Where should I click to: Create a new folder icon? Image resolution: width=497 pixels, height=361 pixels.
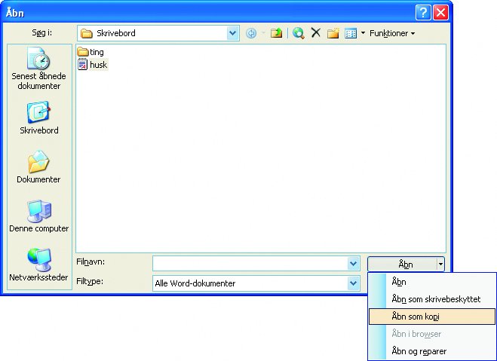coord(333,33)
